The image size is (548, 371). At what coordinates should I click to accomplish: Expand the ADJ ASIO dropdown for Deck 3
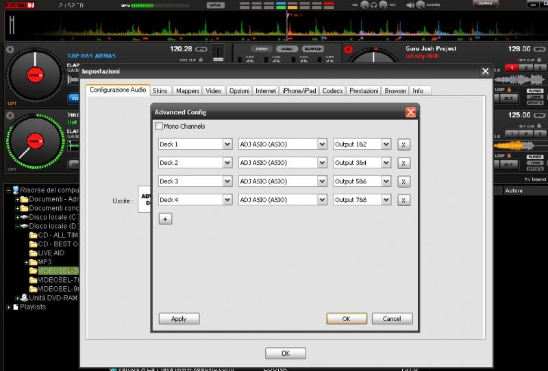pos(322,181)
